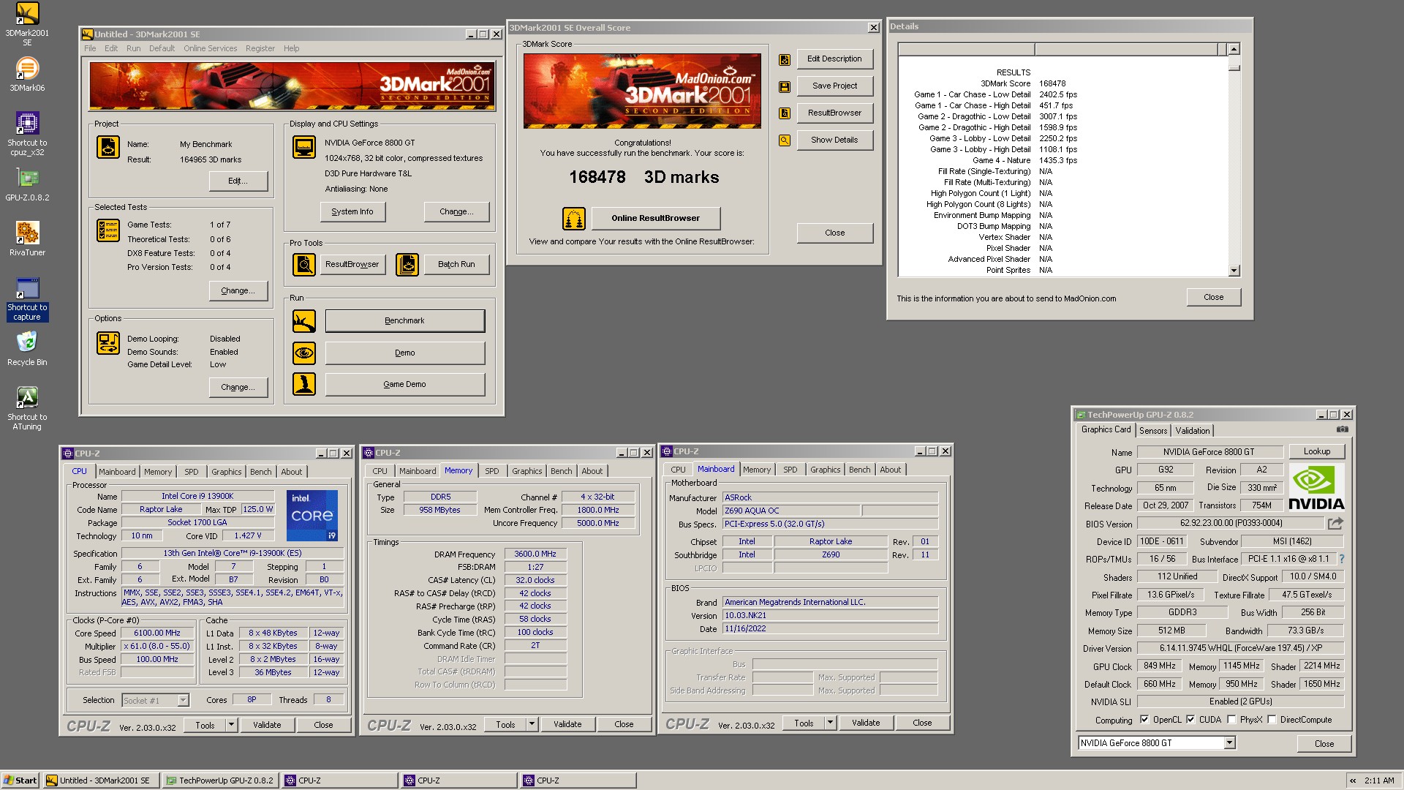Screen dimensions: 1404x790
Task: Click the Batch Run icon in Pro Tools
Action: pyautogui.click(x=407, y=264)
